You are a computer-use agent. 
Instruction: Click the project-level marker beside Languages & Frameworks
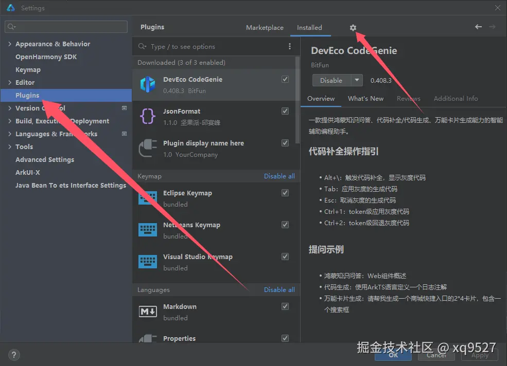124,134
